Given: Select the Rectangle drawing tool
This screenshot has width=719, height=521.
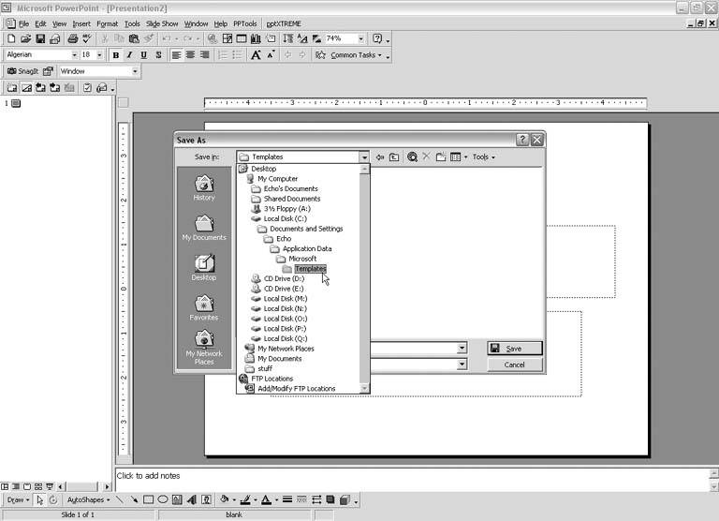Looking at the screenshot, I should click(148, 500).
